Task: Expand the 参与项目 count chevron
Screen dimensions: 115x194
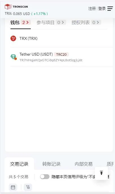Action: click(x=61, y=23)
